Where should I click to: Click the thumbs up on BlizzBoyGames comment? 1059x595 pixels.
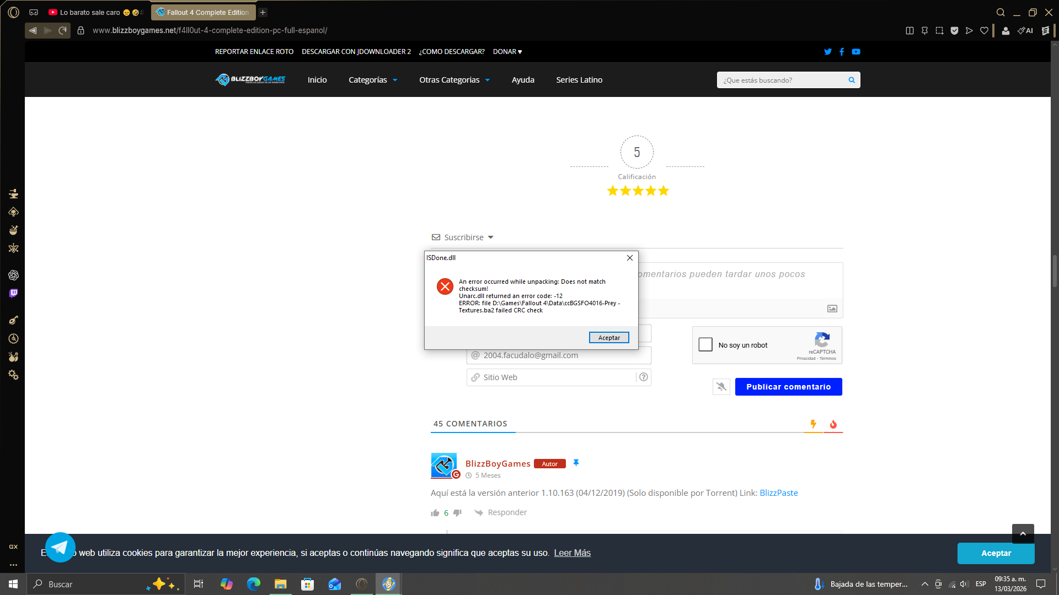coord(435,513)
